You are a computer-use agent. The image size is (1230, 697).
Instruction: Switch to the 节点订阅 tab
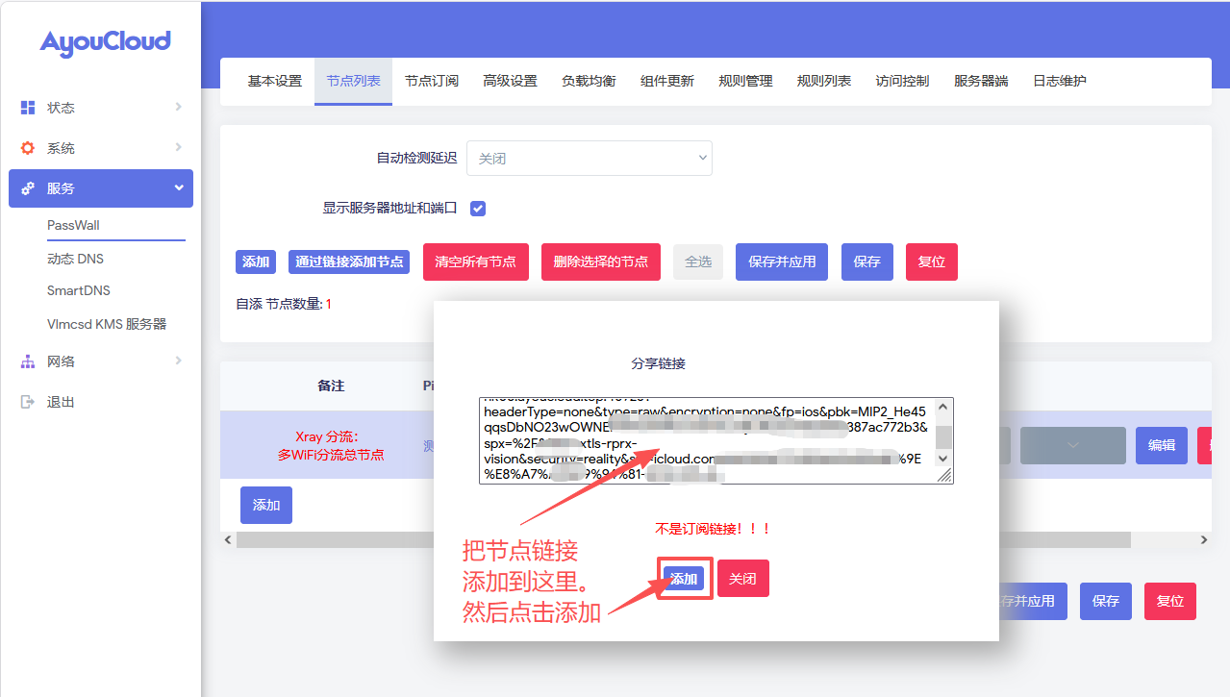432,81
